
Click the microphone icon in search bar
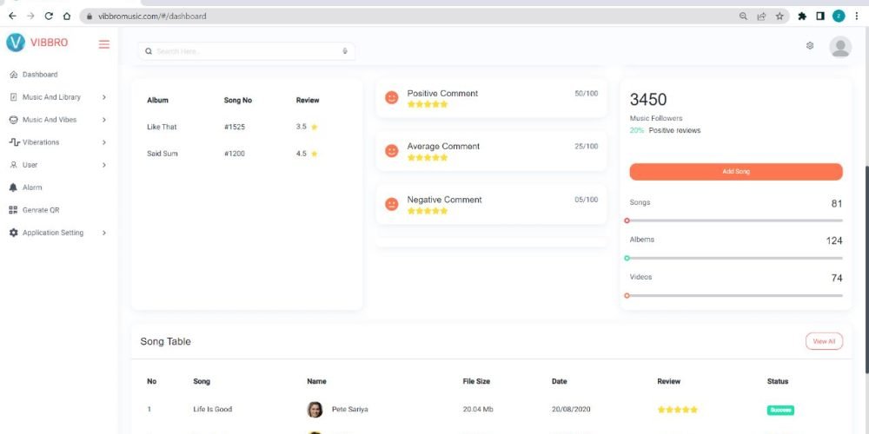coord(345,51)
